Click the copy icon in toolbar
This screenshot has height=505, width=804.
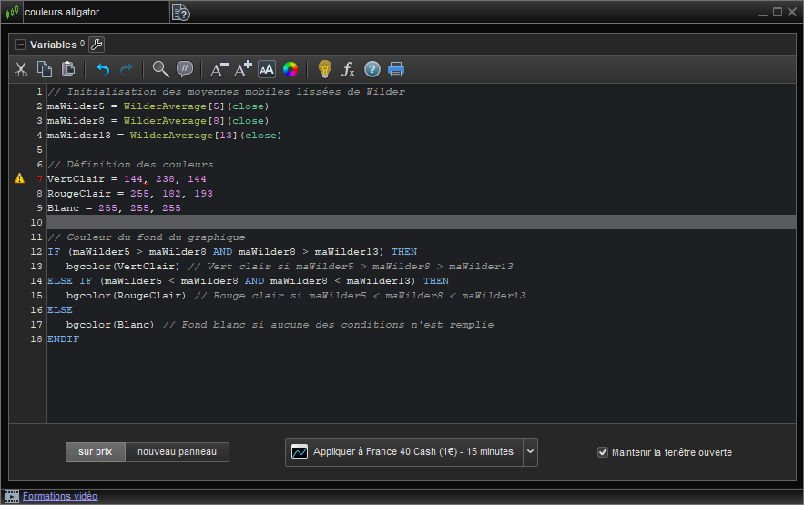45,69
